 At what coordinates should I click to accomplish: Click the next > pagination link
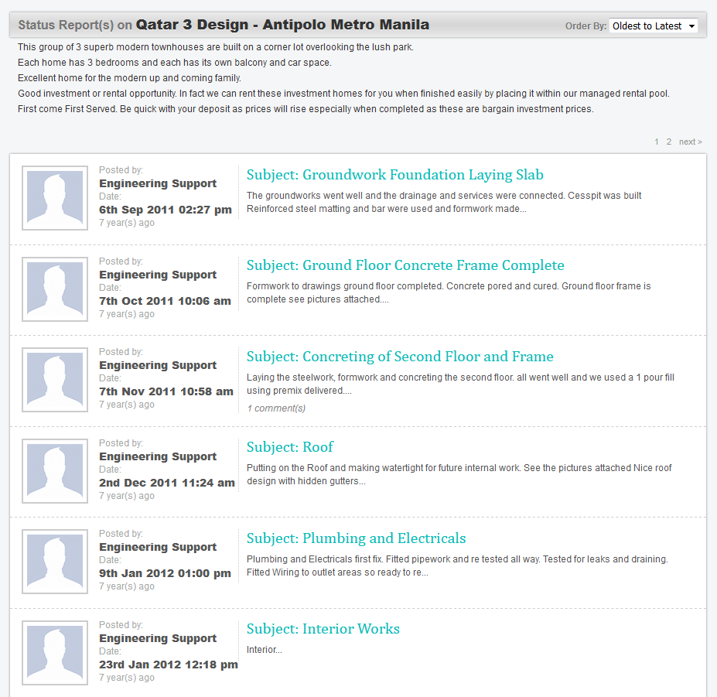tap(690, 142)
